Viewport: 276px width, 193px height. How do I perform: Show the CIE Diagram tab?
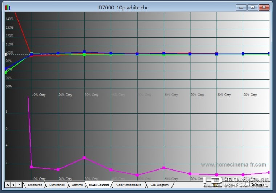pos(159,185)
